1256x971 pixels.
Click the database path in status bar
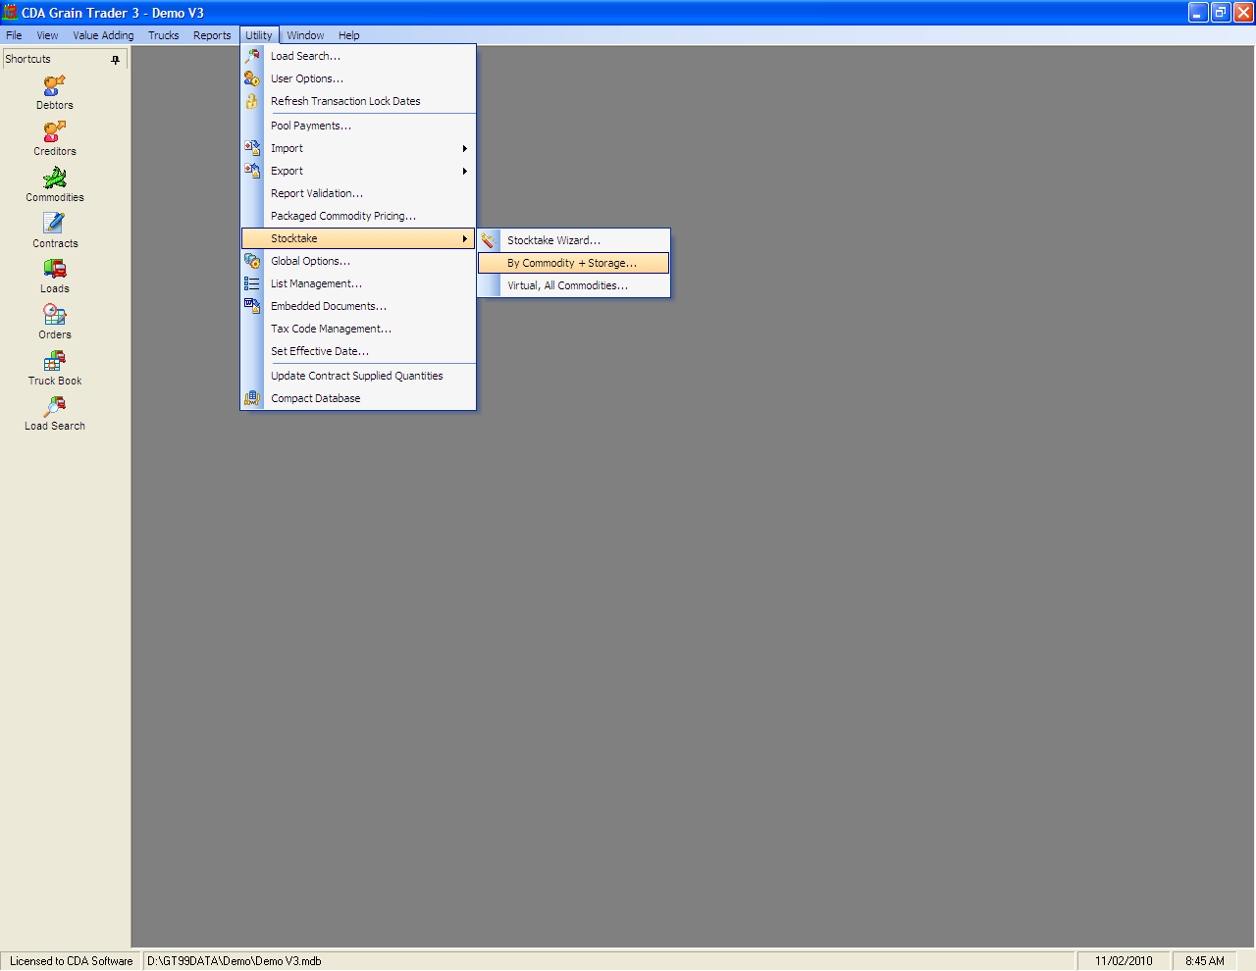pos(235,961)
